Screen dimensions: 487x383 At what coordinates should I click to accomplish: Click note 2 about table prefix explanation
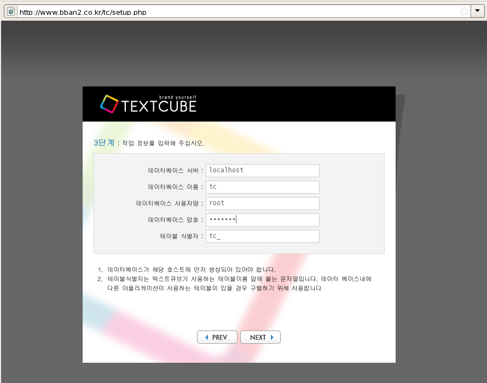pyautogui.click(x=235, y=283)
